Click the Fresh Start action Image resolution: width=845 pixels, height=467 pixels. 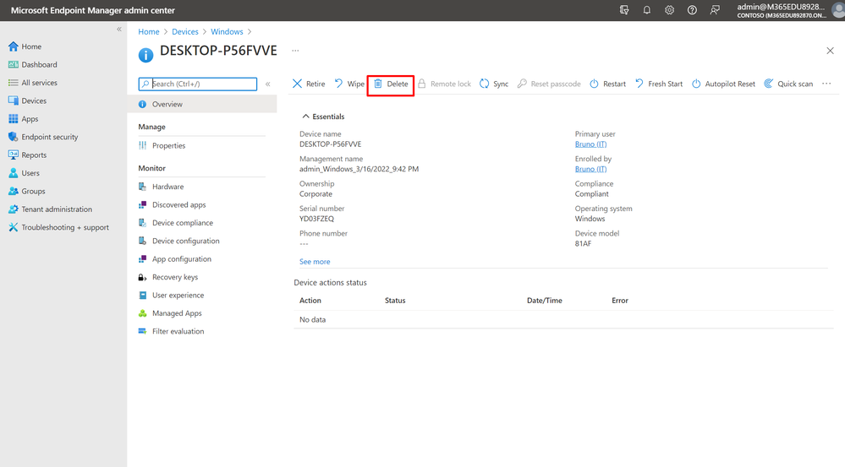659,84
